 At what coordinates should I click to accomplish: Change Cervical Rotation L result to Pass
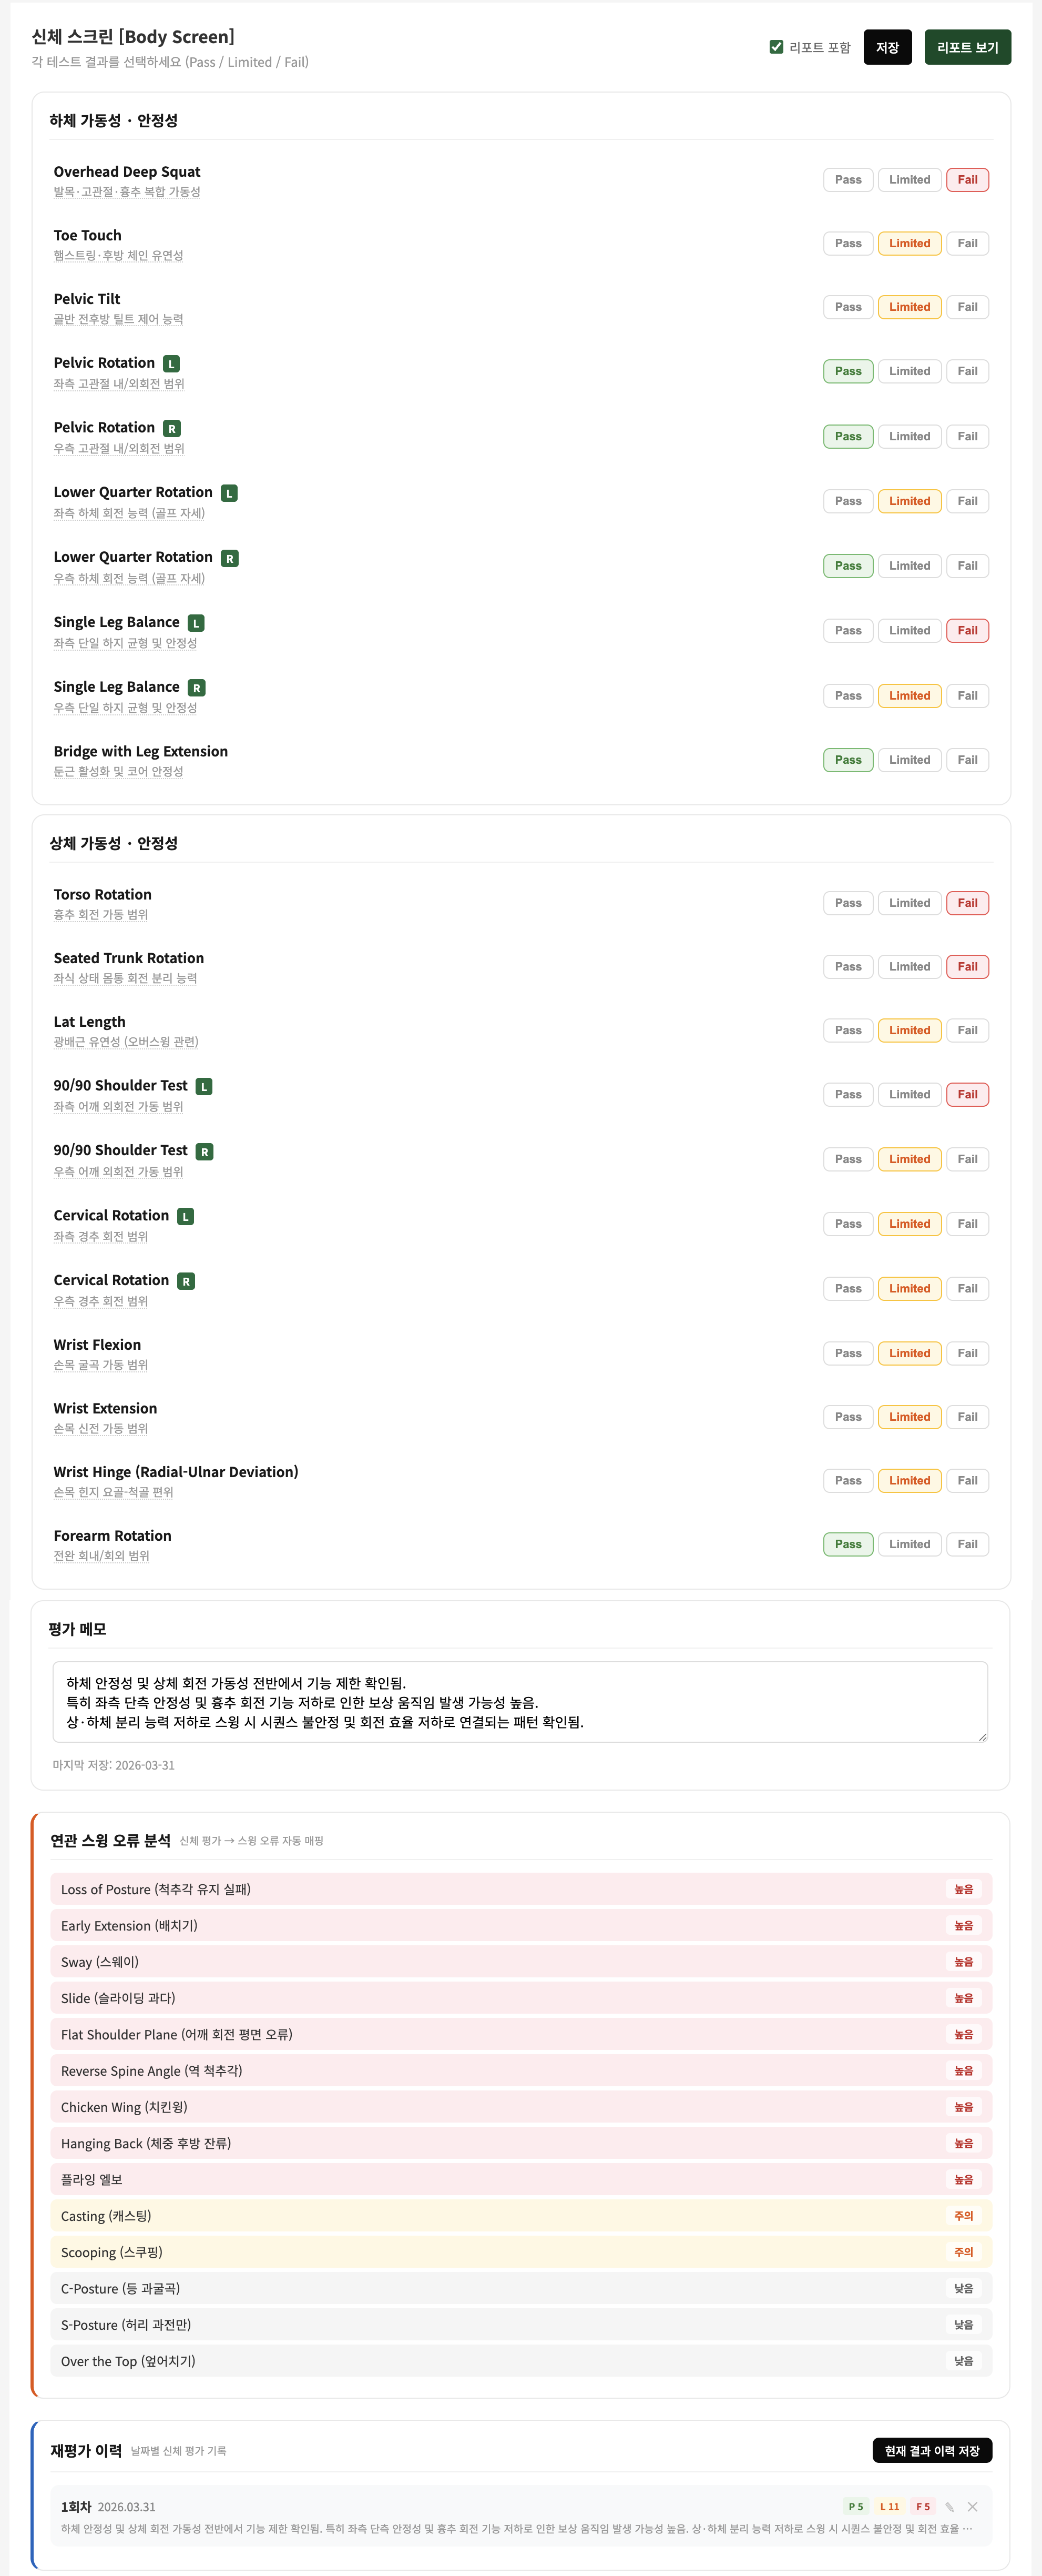(x=847, y=1223)
